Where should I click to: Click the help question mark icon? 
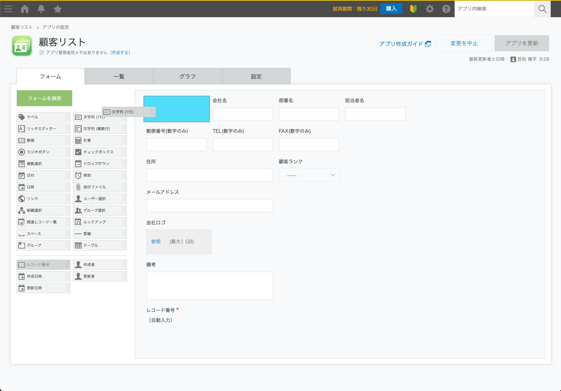tap(446, 9)
